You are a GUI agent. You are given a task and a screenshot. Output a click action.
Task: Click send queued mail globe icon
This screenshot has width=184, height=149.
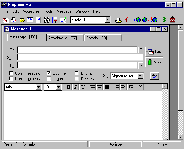[x=146, y=20]
